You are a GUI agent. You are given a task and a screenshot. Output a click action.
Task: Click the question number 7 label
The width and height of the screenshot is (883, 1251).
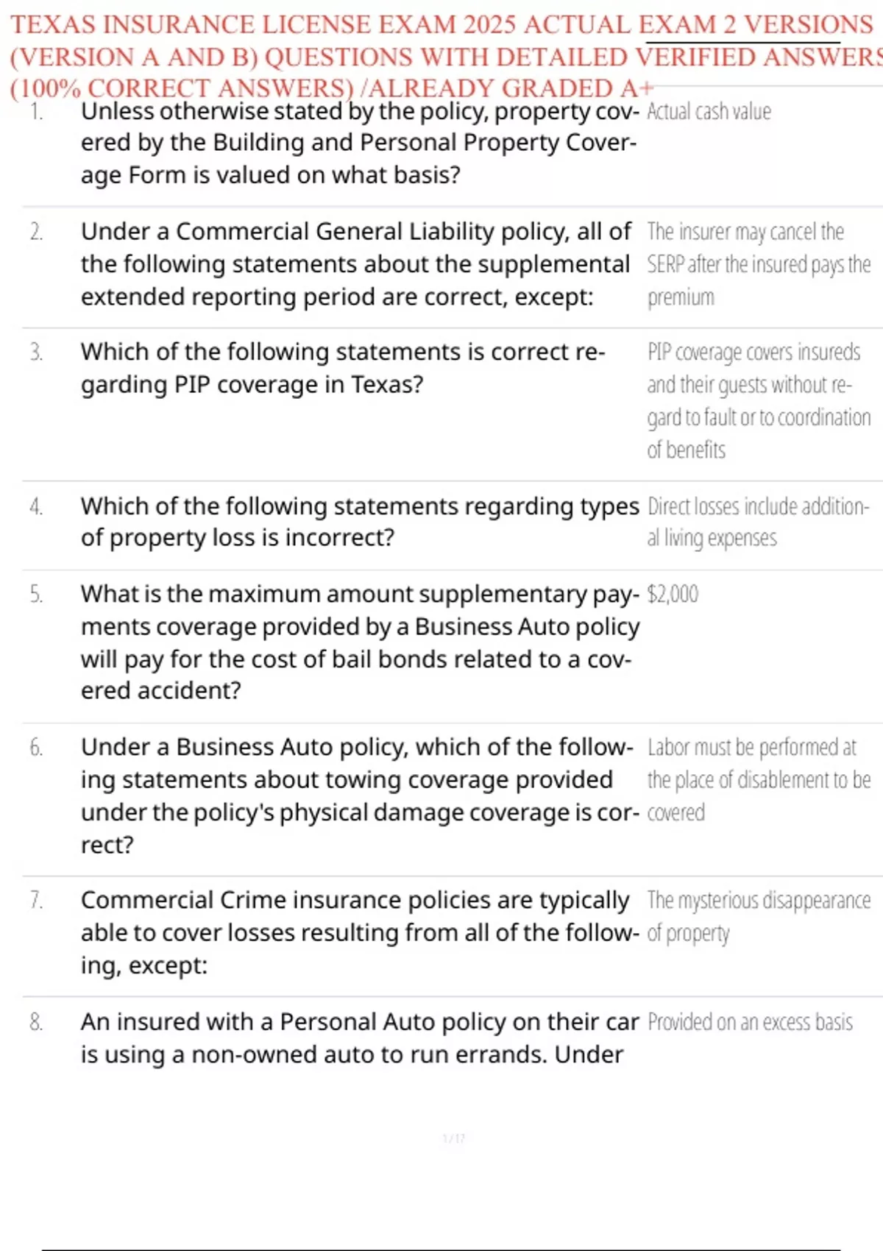(36, 900)
